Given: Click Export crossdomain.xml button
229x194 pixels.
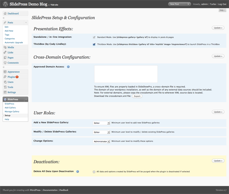Looking at the screenshot, I should (x=137, y=96).
